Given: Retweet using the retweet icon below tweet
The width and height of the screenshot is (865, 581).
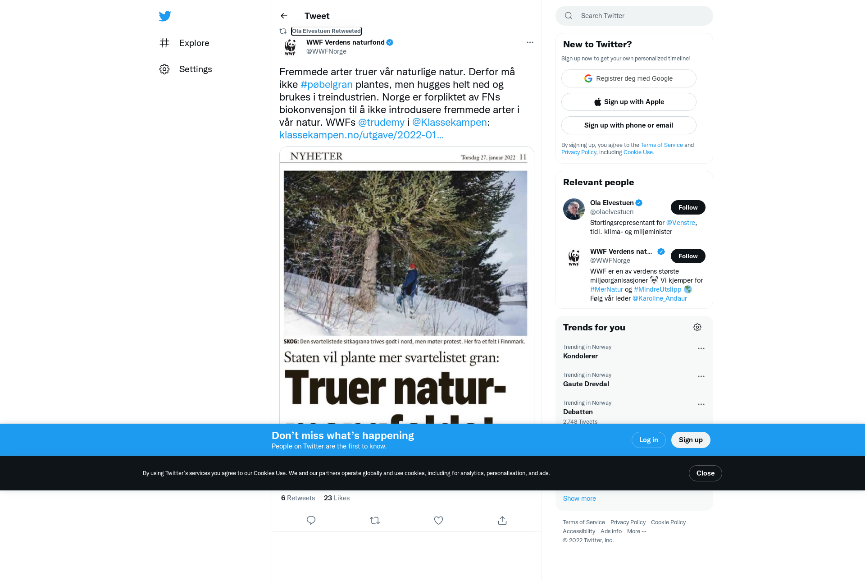Looking at the screenshot, I should pos(375,521).
